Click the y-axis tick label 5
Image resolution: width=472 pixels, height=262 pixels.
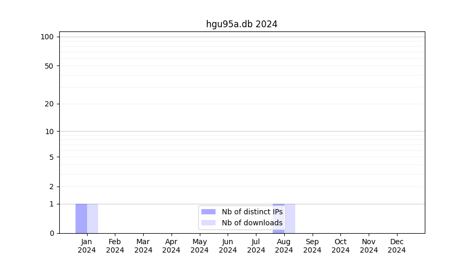pos(51,157)
